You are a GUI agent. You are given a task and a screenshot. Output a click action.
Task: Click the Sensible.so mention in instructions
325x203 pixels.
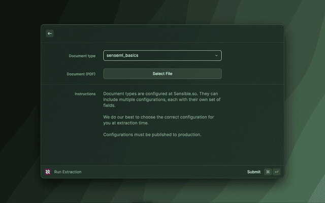point(186,94)
